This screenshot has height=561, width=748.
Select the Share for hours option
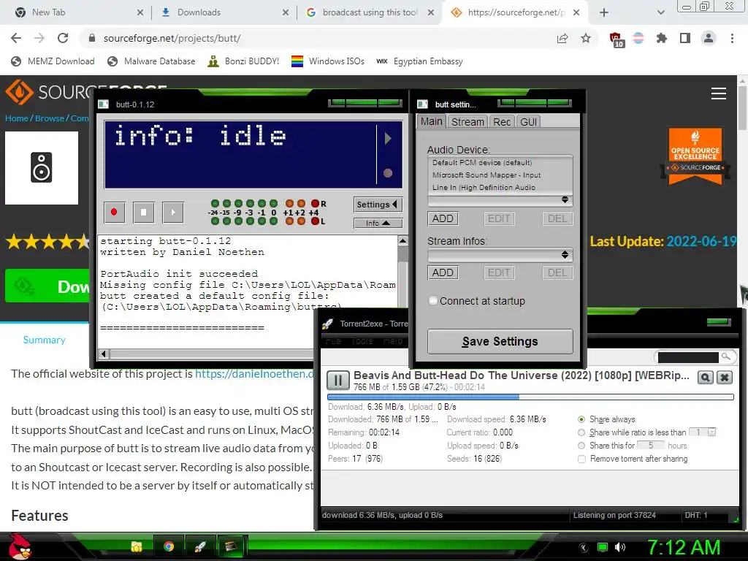[581, 446]
